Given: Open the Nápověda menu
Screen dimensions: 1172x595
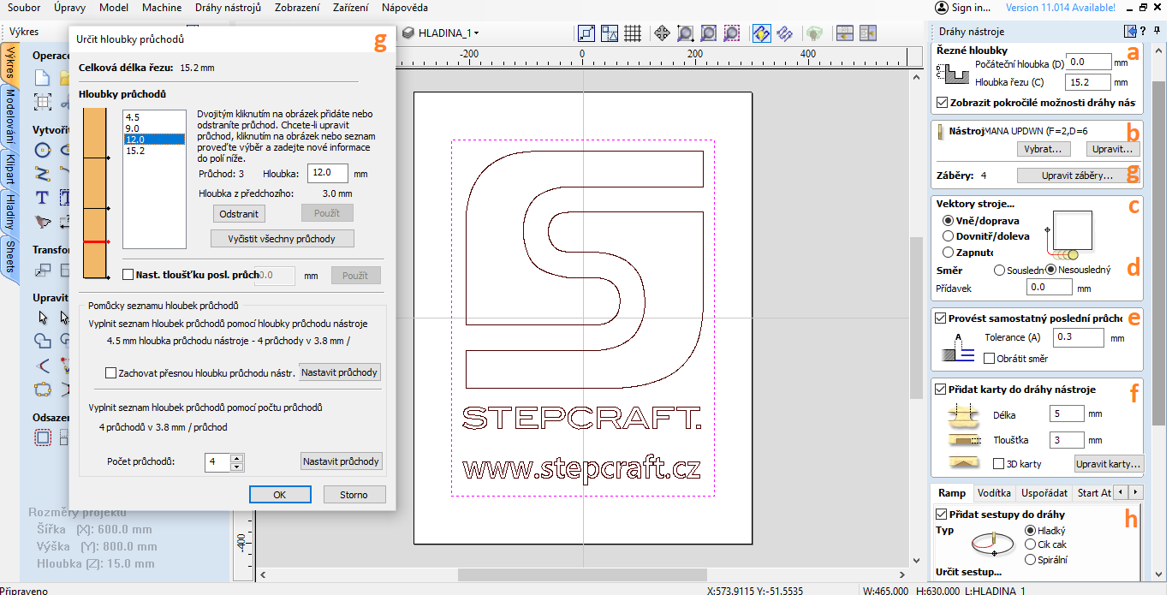Looking at the screenshot, I should (x=405, y=8).
